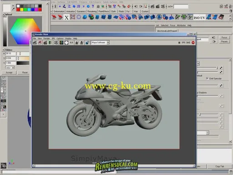233x175 pixels.
Task: Stop IPR using the red stop icon
Action: 193,43
